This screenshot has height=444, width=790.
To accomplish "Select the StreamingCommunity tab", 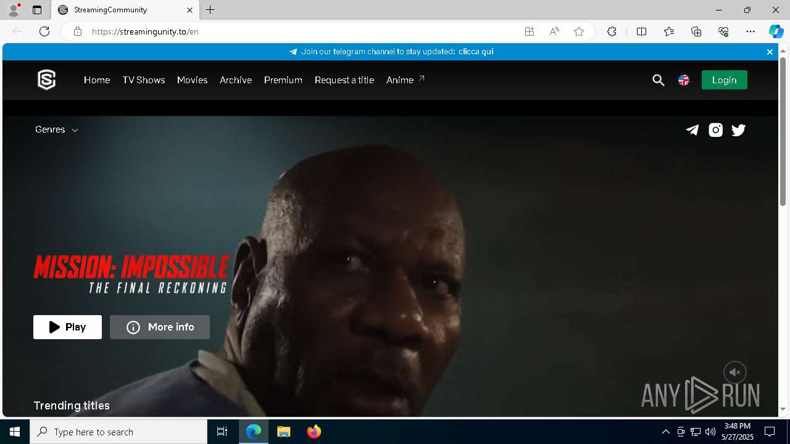I will tap(125, 10).
